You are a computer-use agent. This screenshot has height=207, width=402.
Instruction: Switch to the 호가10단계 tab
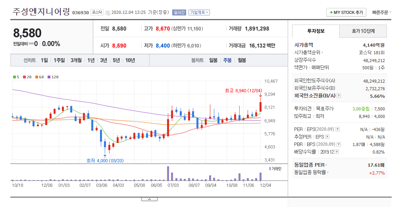tap(363, 31)
